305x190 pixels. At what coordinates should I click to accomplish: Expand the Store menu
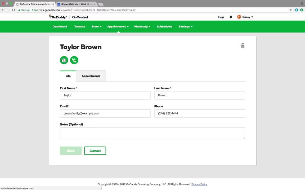pyautogui.click(x=96, y=27)
